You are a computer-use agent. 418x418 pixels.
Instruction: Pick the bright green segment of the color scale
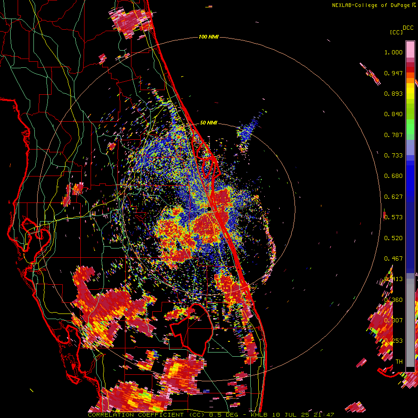pos(410,127)
